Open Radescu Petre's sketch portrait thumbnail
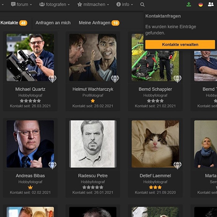The image size is (217, 217). click(x=93, y=144)
